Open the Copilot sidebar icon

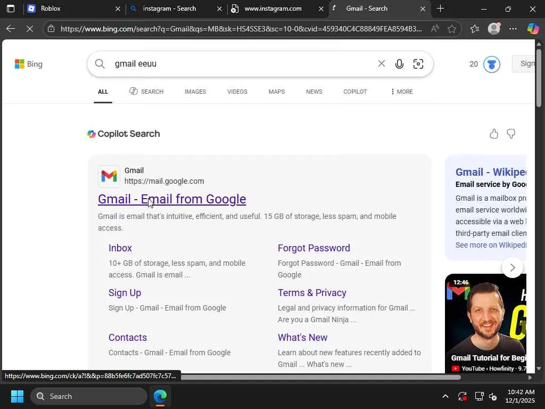tap(533, 29)
